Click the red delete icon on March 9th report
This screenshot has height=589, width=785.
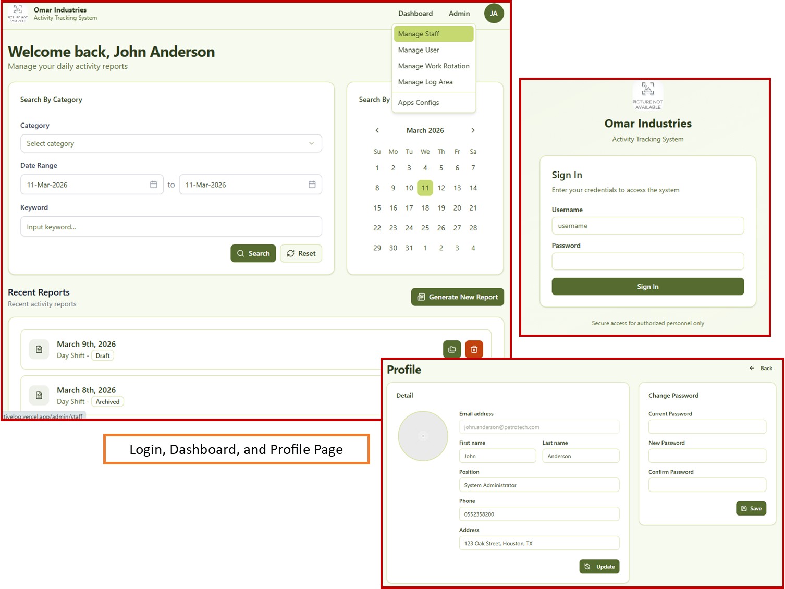474,349
